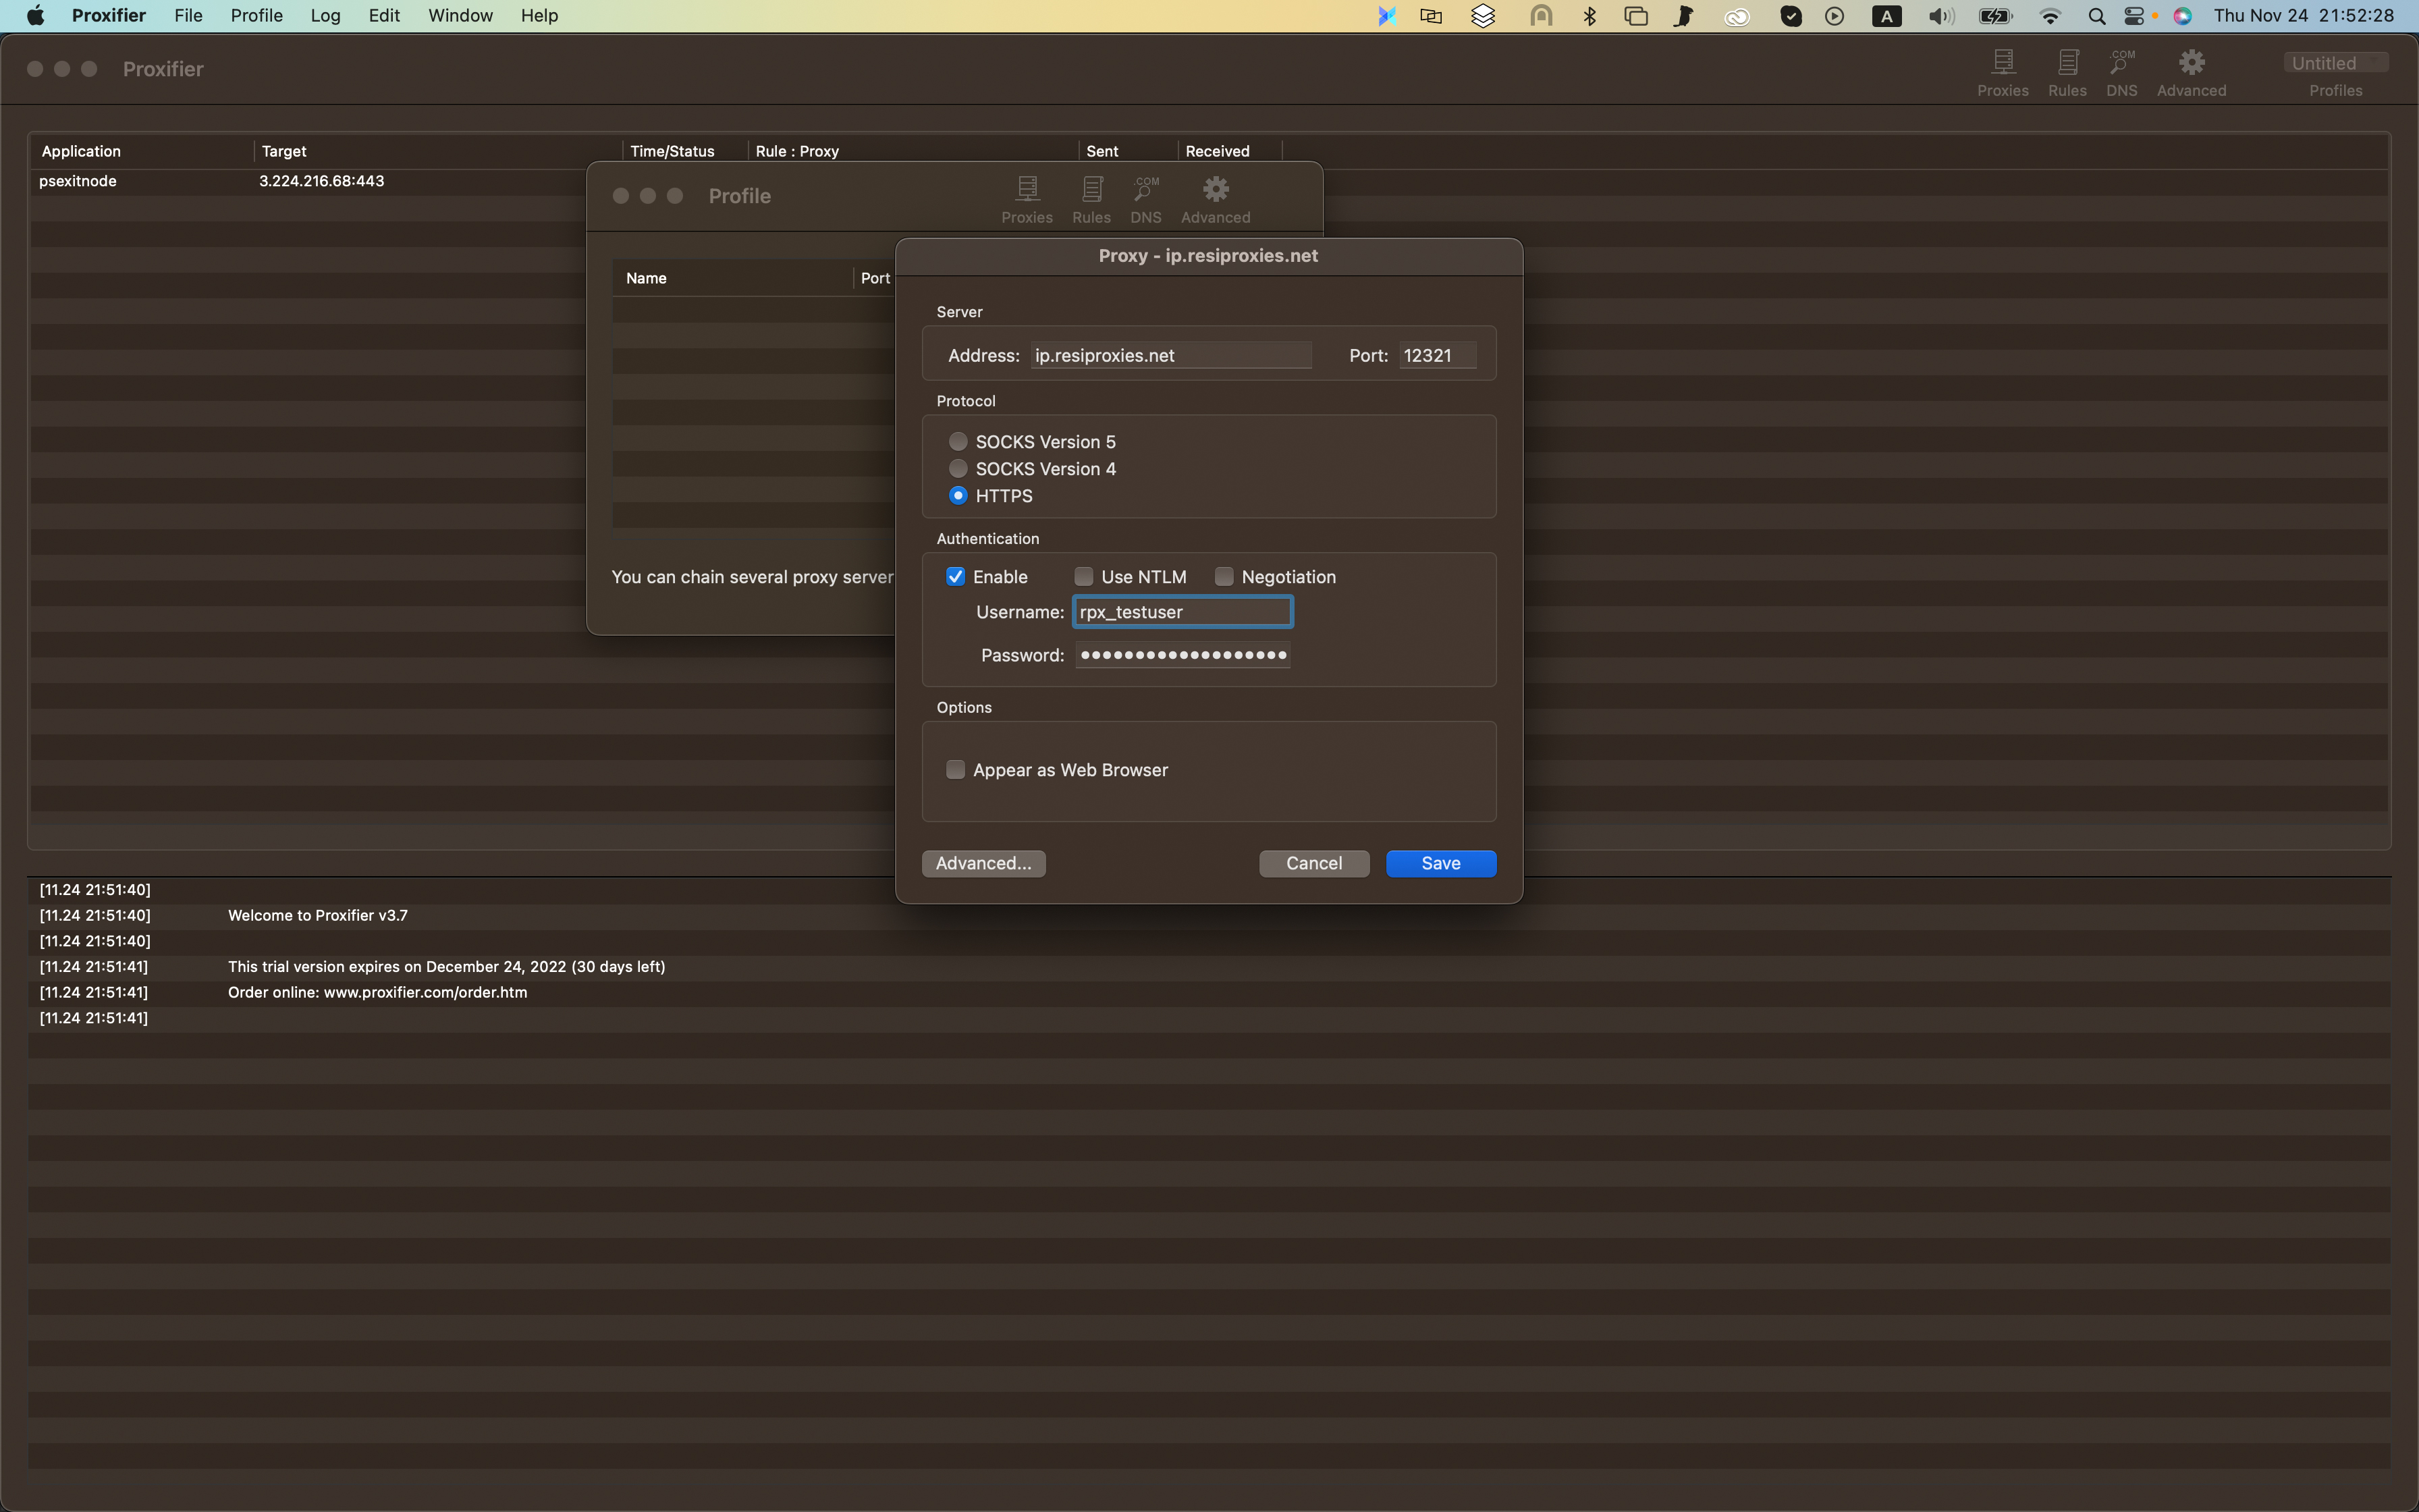Click the Received column header

[1230, 151]
